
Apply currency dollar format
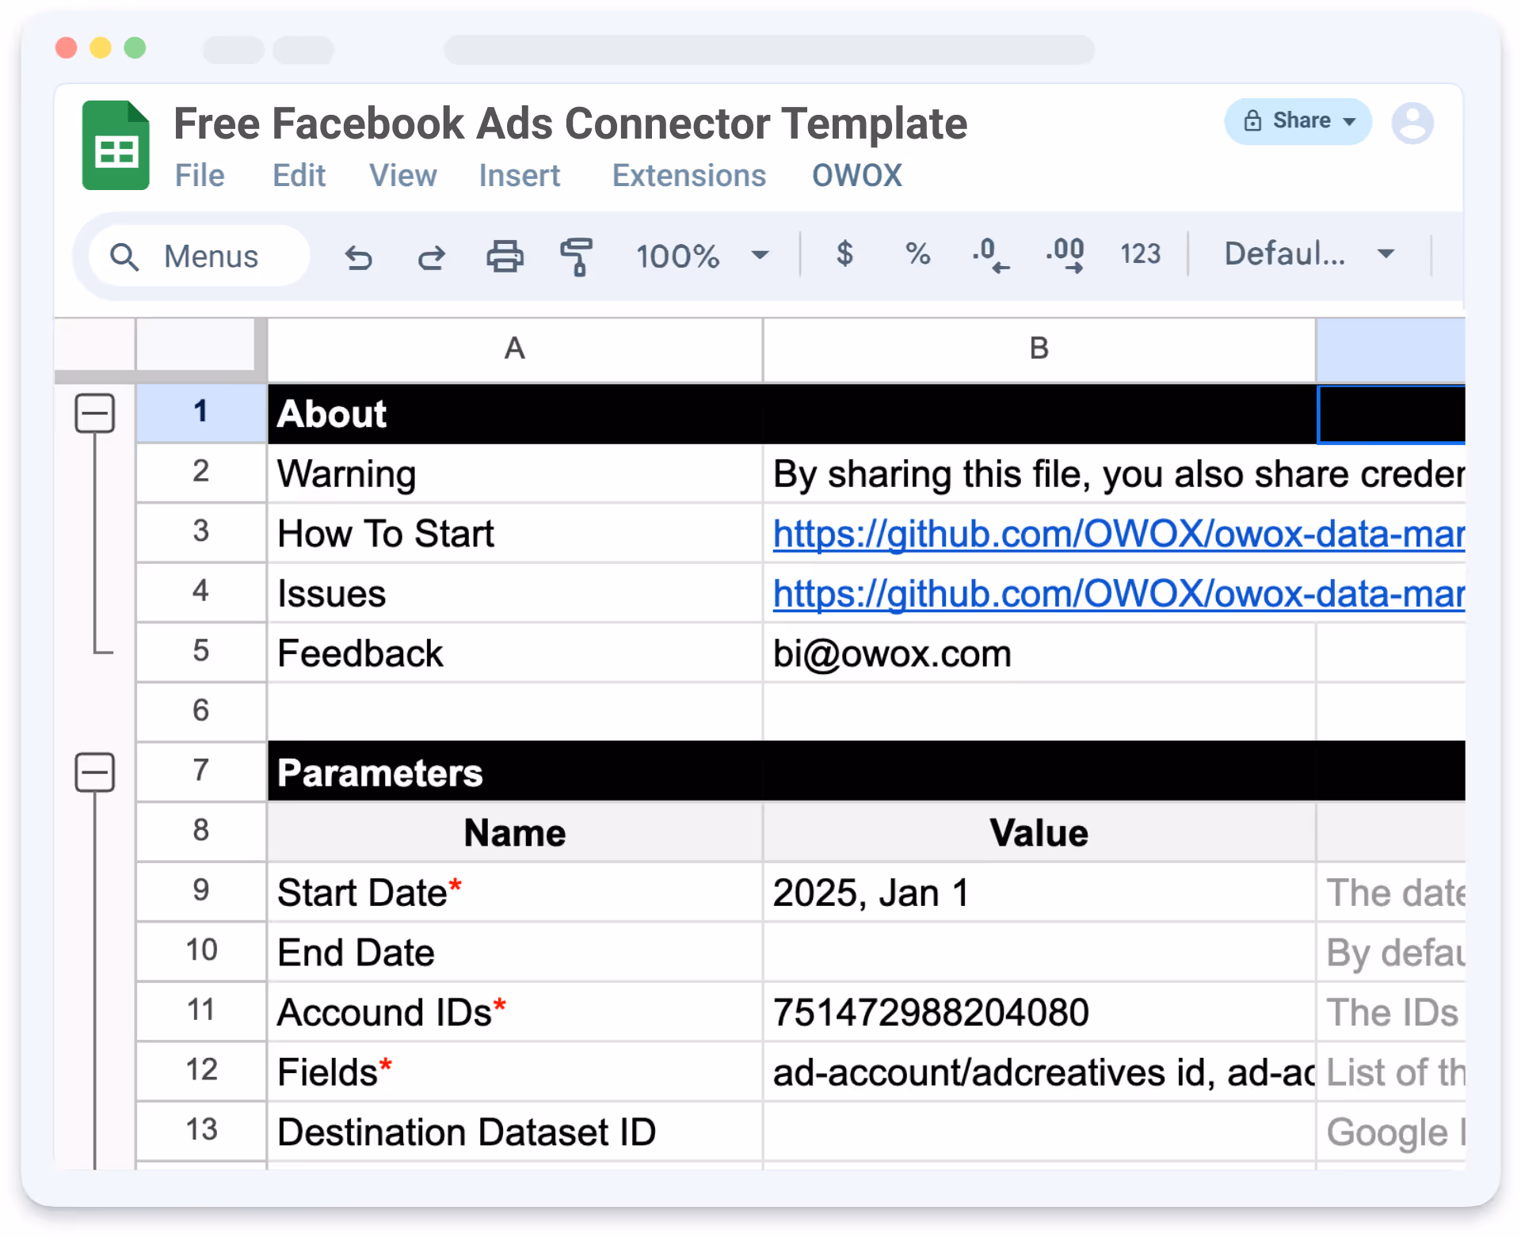[x=844, y=254]
